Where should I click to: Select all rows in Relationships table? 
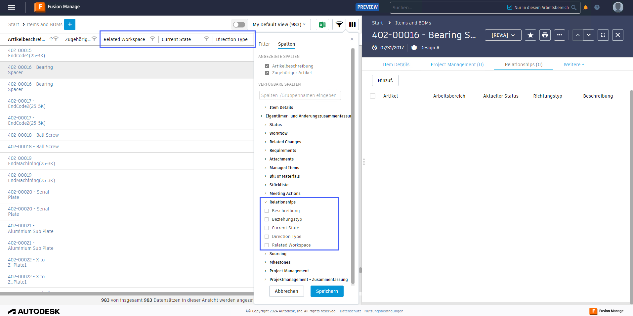pos(373,96)
